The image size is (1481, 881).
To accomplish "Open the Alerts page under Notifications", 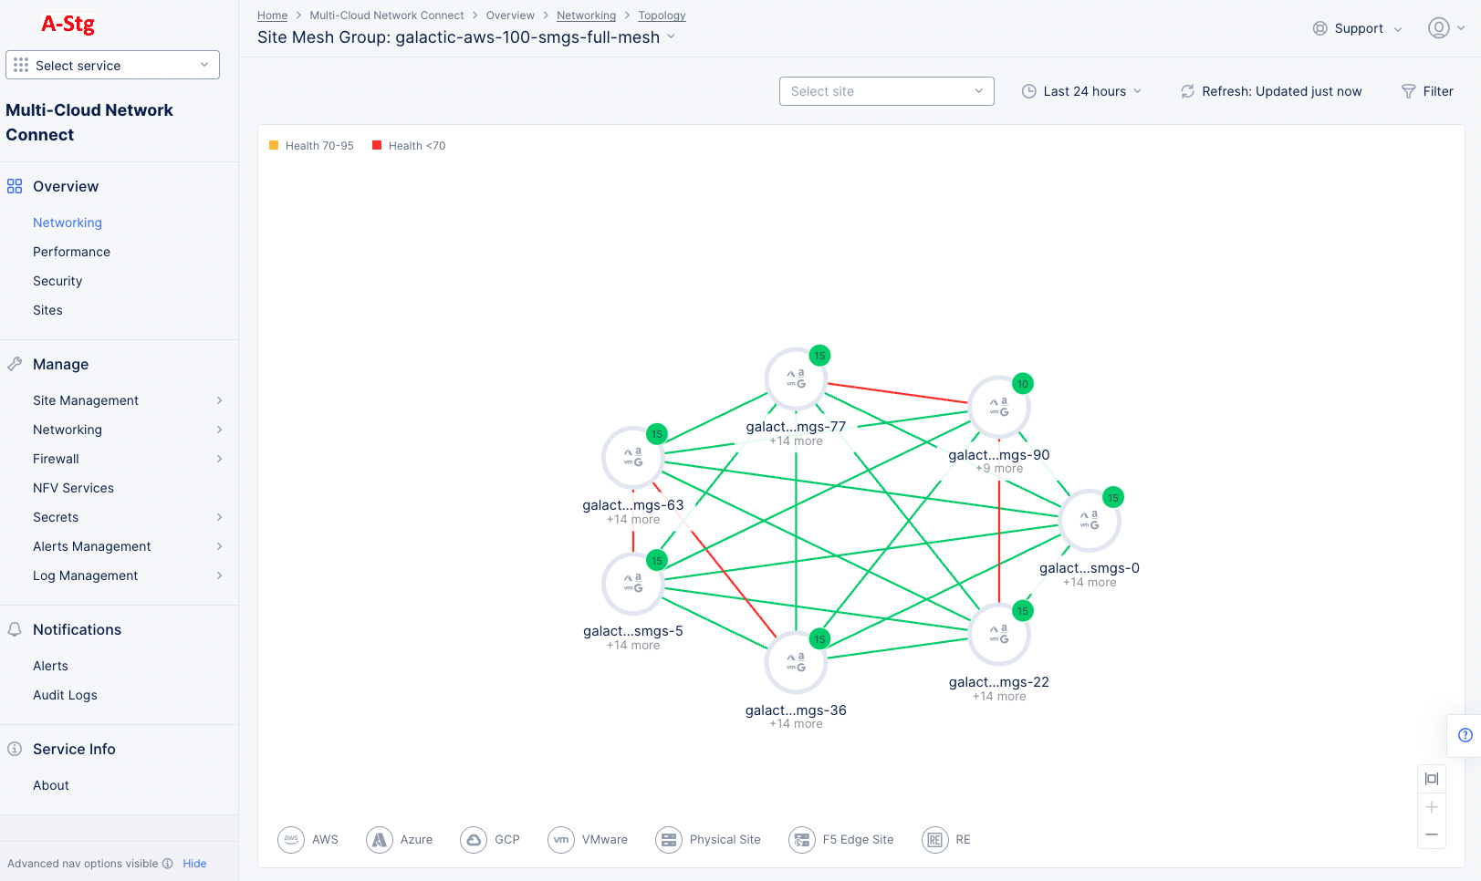I will [x=50, y=666].
